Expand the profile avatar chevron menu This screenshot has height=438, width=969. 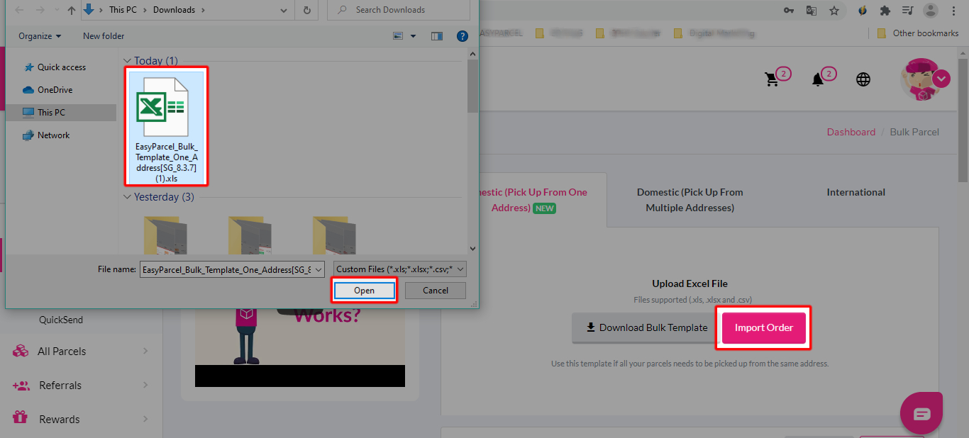pos(942,79)
